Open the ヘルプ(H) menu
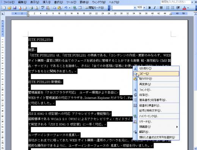Image resolution: width=197 pixels, height=150 pixels. point(114,2)
